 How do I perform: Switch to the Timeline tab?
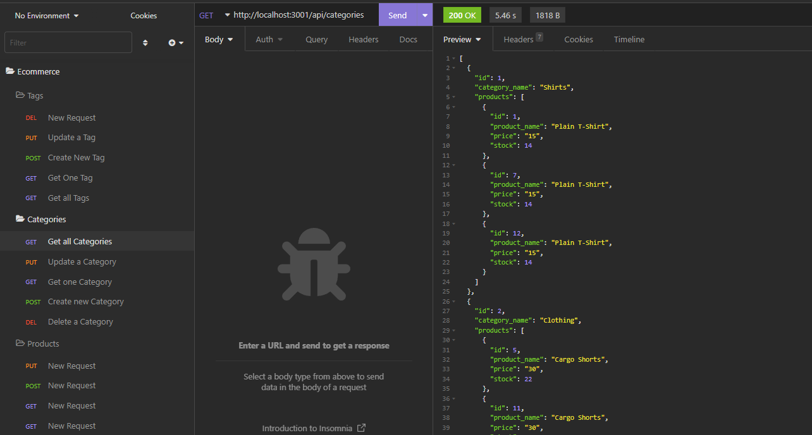tap(629, 39)
